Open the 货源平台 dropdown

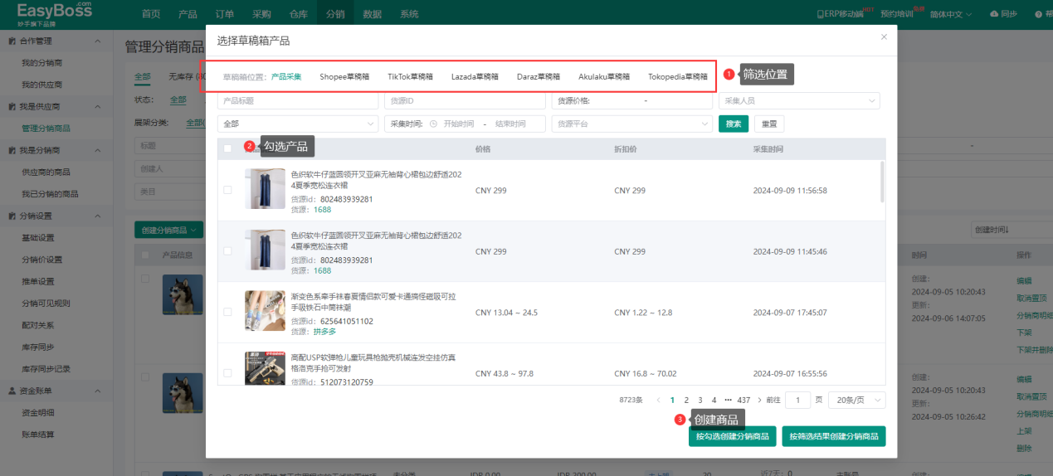pyautogui.click(x=631, y=124)
